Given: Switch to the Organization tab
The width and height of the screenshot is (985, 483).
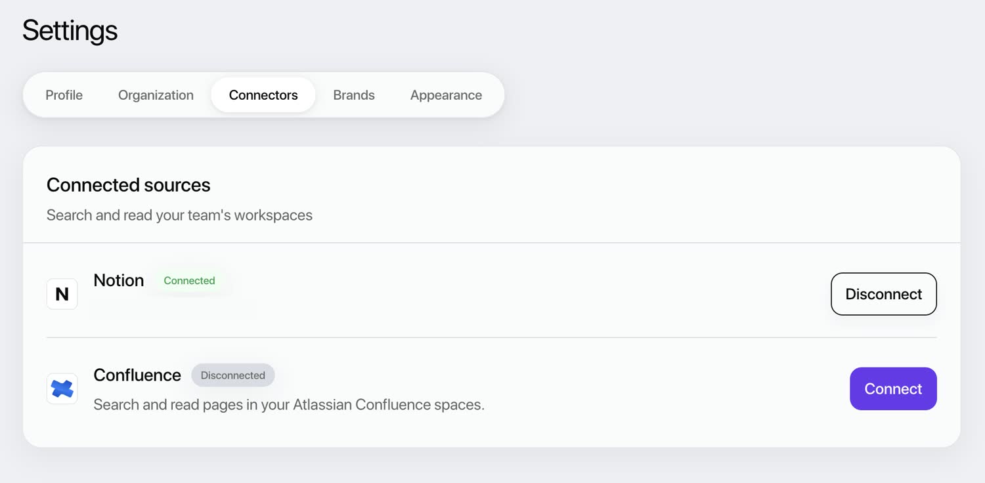Looking at the screenshot, I should pyautogui.click(x=156, y=95).
